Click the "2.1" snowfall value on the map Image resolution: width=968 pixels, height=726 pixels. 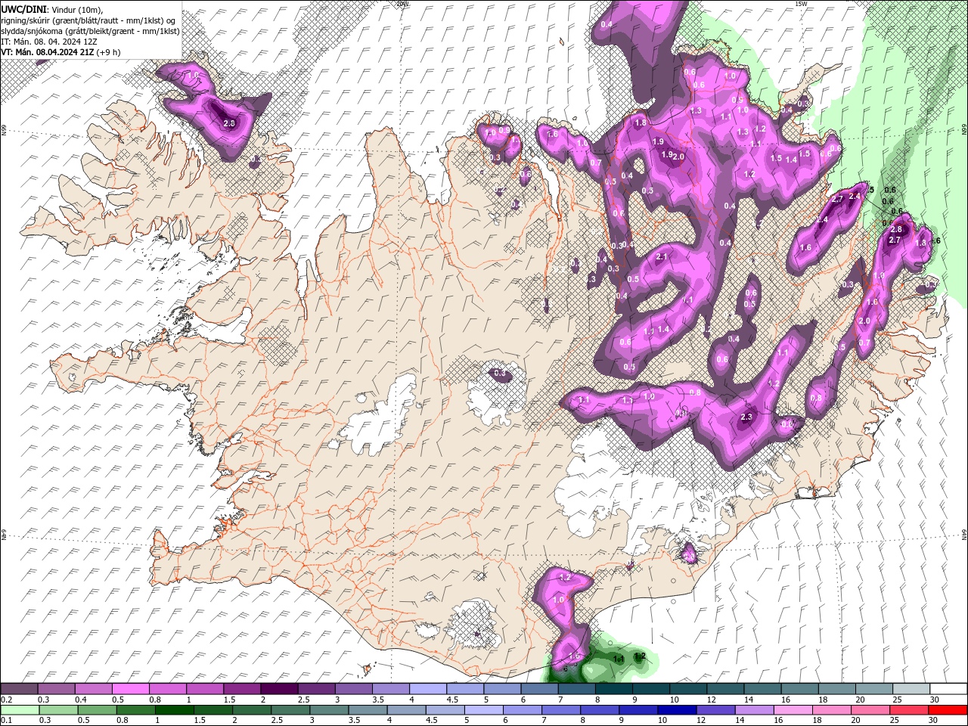[662, 257]
